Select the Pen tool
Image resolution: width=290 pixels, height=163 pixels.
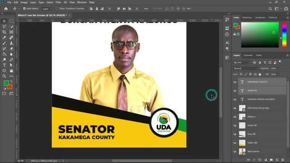pos(11,60)
